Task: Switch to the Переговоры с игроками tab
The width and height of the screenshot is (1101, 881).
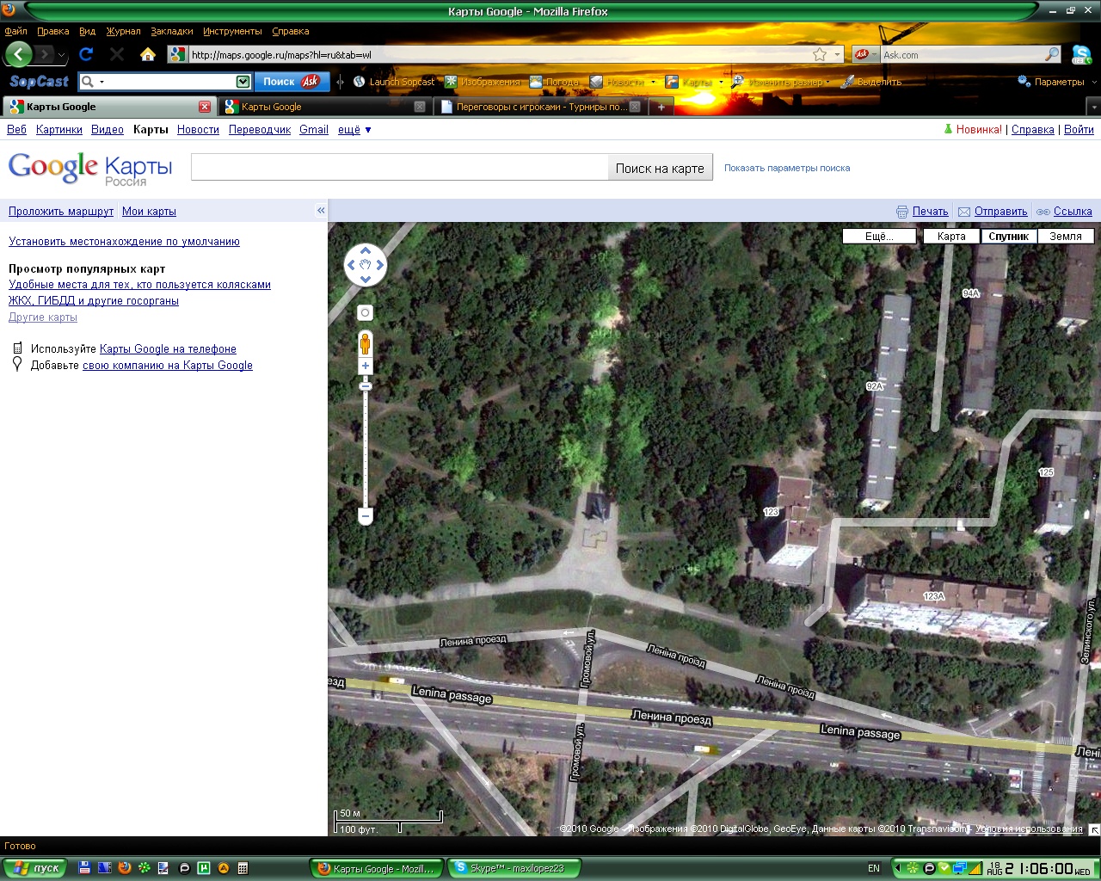Action: tap(539, 107)
